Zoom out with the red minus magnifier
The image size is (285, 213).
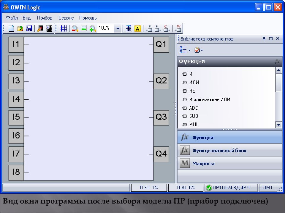75,28
